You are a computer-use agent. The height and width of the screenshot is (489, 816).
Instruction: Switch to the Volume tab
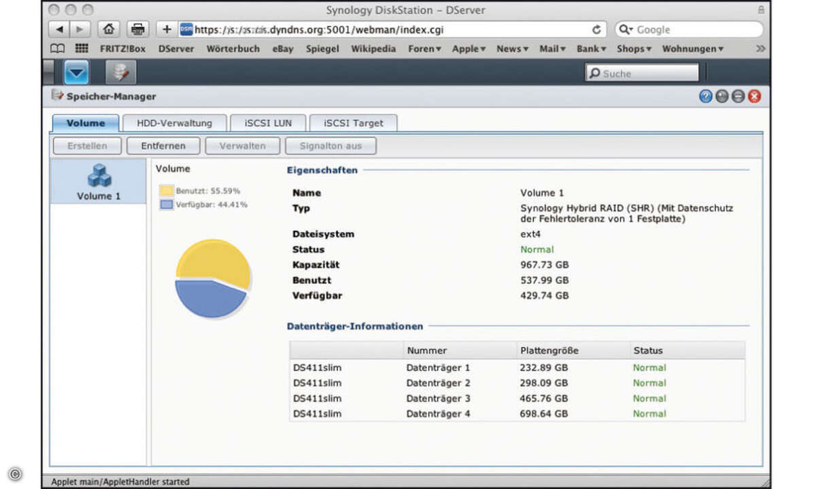coord(86,123)
